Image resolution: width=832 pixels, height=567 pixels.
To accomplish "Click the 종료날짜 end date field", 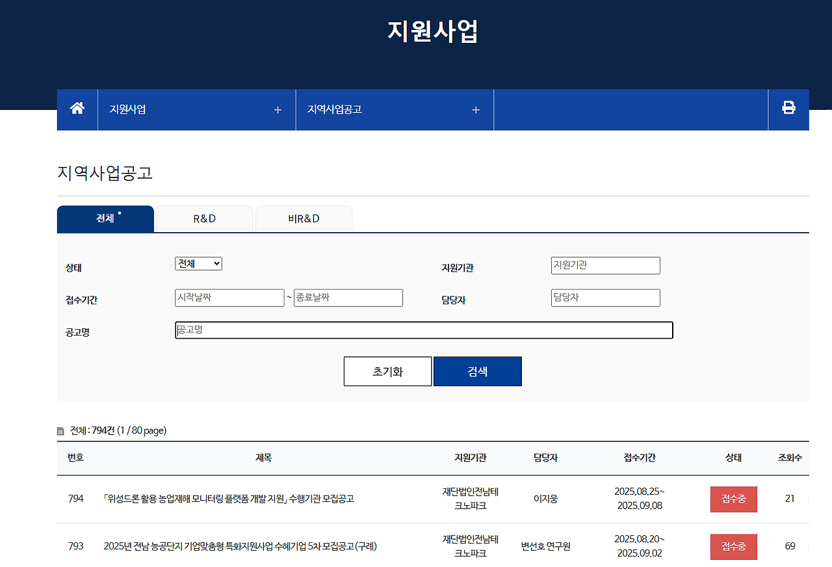I will (348, 297).
